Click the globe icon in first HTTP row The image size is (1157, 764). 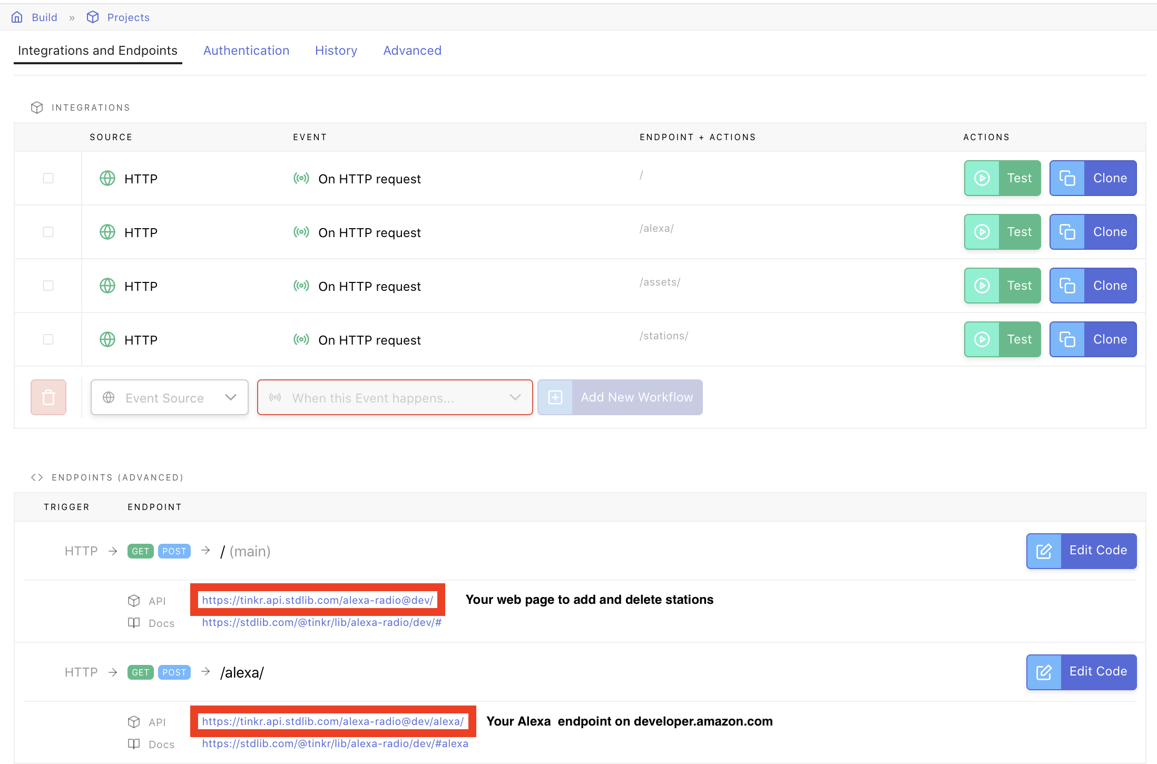(x=107, y=179)
